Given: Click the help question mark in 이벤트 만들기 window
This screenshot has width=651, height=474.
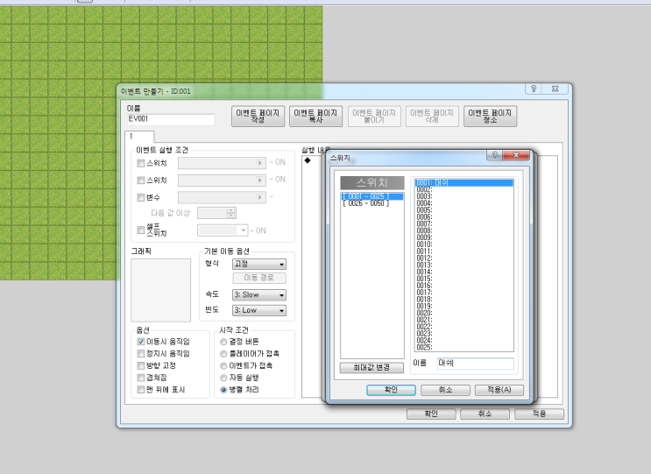Looking at the screenshot, I should (x=534, y=88).
